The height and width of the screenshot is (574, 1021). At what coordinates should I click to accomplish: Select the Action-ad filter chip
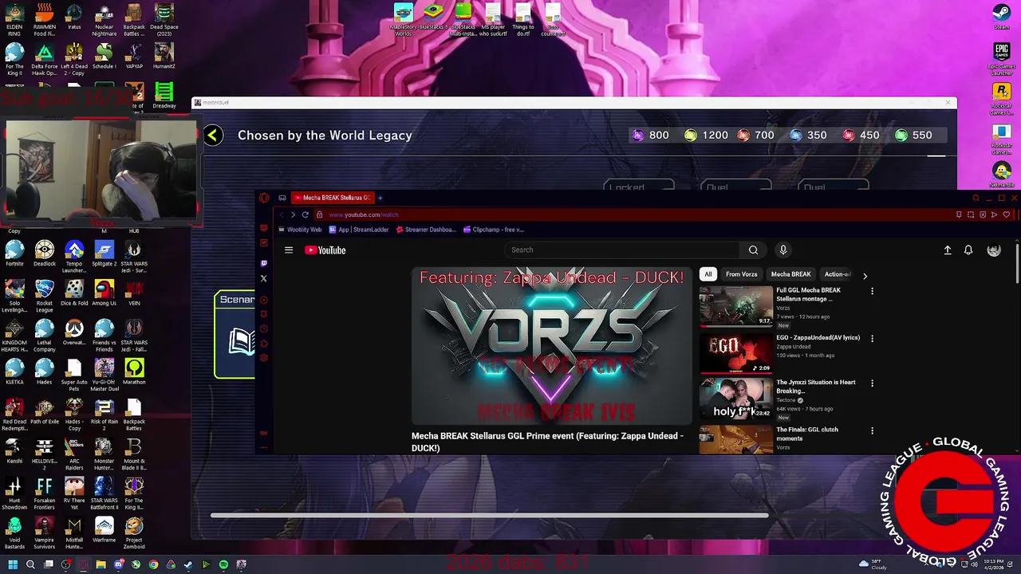pos(837,274)
